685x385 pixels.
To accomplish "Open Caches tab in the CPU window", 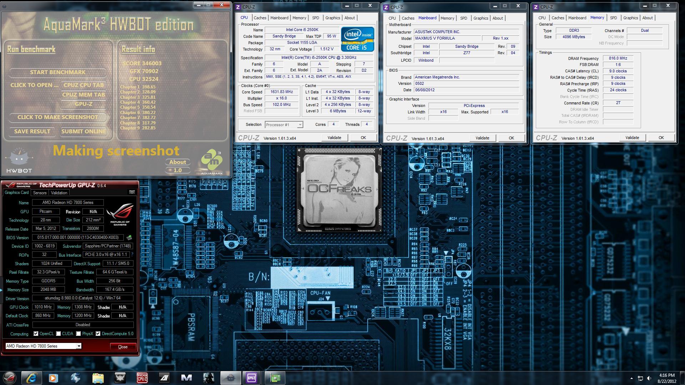I will click(260, 18).
